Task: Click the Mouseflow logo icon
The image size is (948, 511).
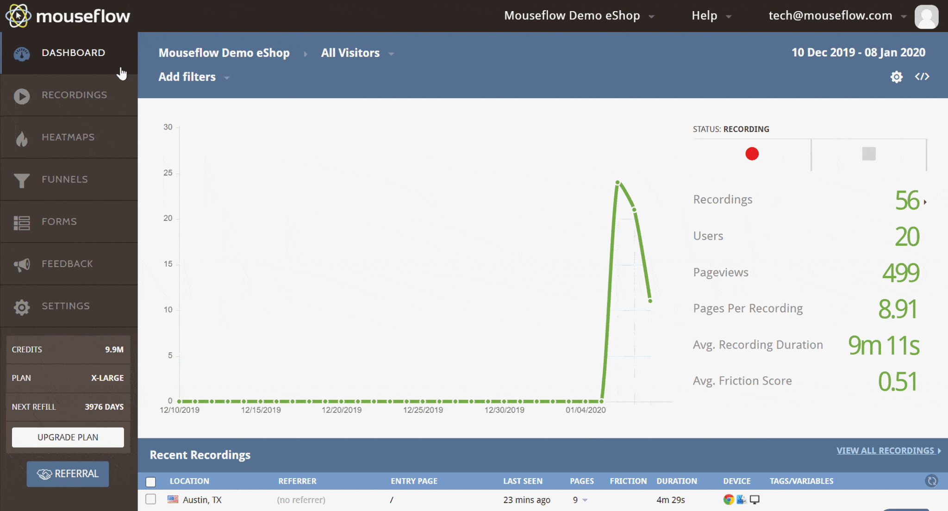Action: [x=18, y=16]
